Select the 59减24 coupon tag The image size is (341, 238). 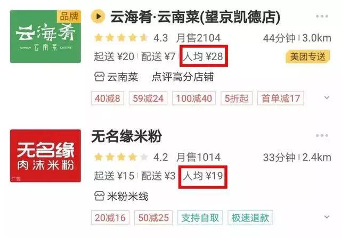(148, 99)
